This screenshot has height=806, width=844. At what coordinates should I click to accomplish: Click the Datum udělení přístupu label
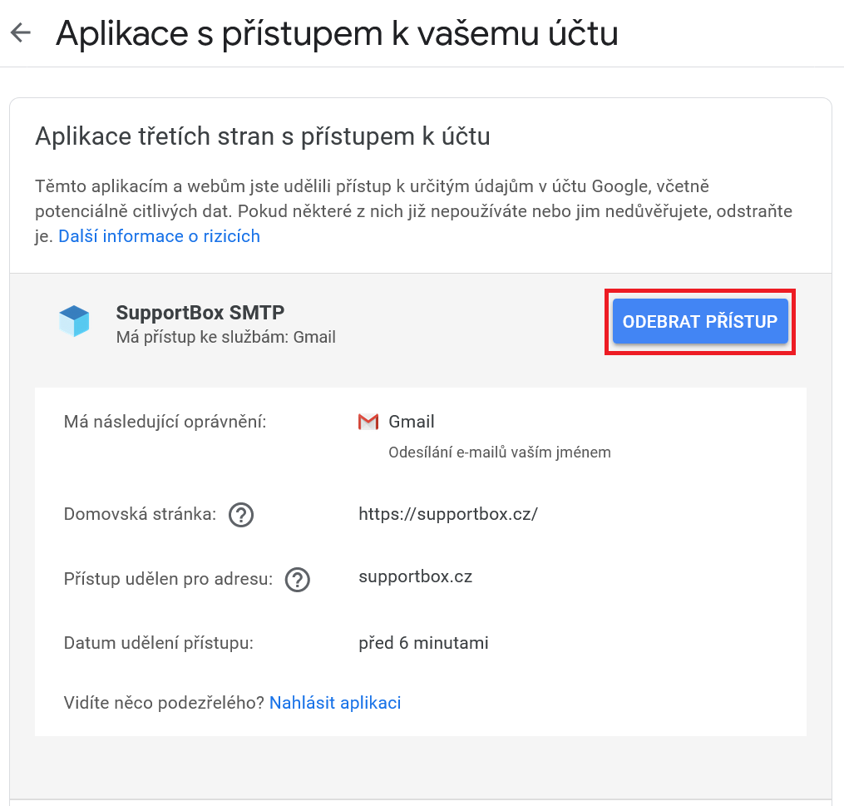coord(158,643)
